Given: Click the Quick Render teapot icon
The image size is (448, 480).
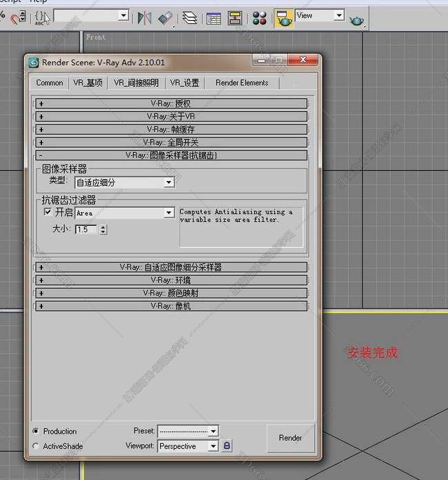Looking at the screenshot, I should pos(356,20).
